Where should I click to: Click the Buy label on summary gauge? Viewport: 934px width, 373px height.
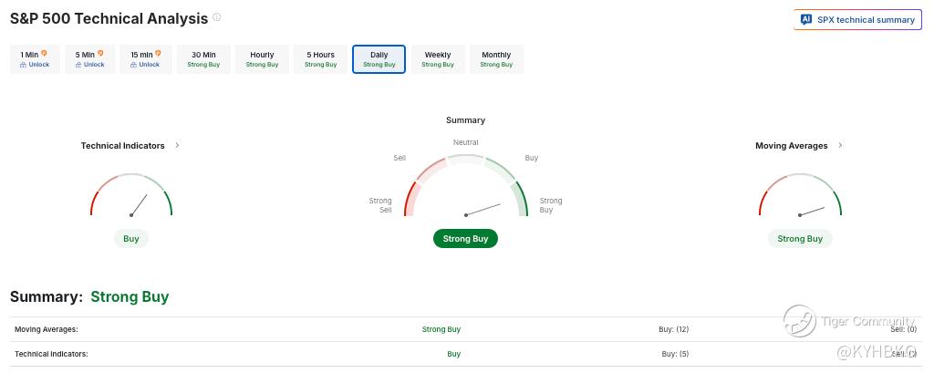pyautogui.click(x=532, y=158)
